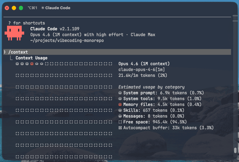The image size is (239, 162).
Task: Click the ~/projects/vibecoding-monorepo path
Action: click(67, 40)
